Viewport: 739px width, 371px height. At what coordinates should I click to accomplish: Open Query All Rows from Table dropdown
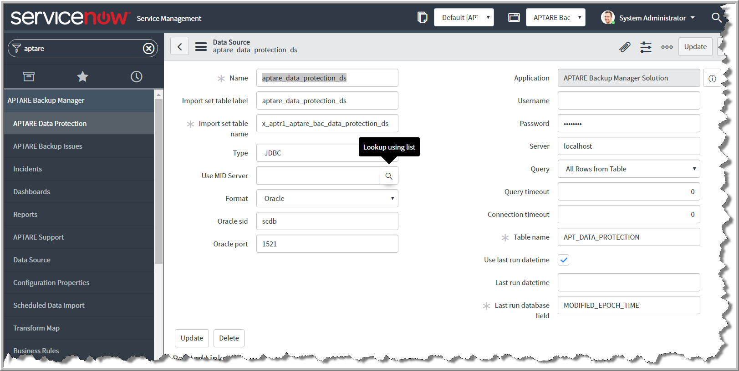(x=629, y=169)
